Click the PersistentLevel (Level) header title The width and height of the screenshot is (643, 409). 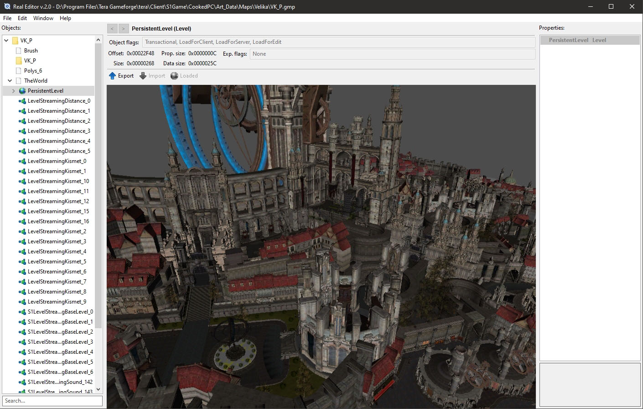(x=161, y=29)
